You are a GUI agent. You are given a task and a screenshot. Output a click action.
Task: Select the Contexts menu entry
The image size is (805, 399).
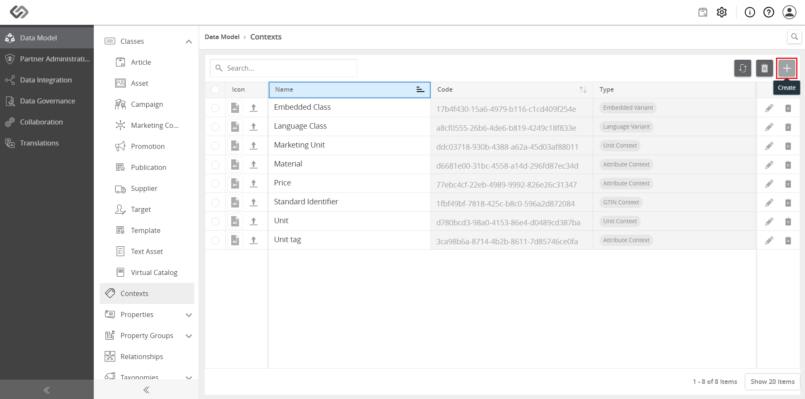click(x=147, y=293)
